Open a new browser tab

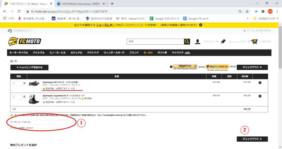coord(112,4)
